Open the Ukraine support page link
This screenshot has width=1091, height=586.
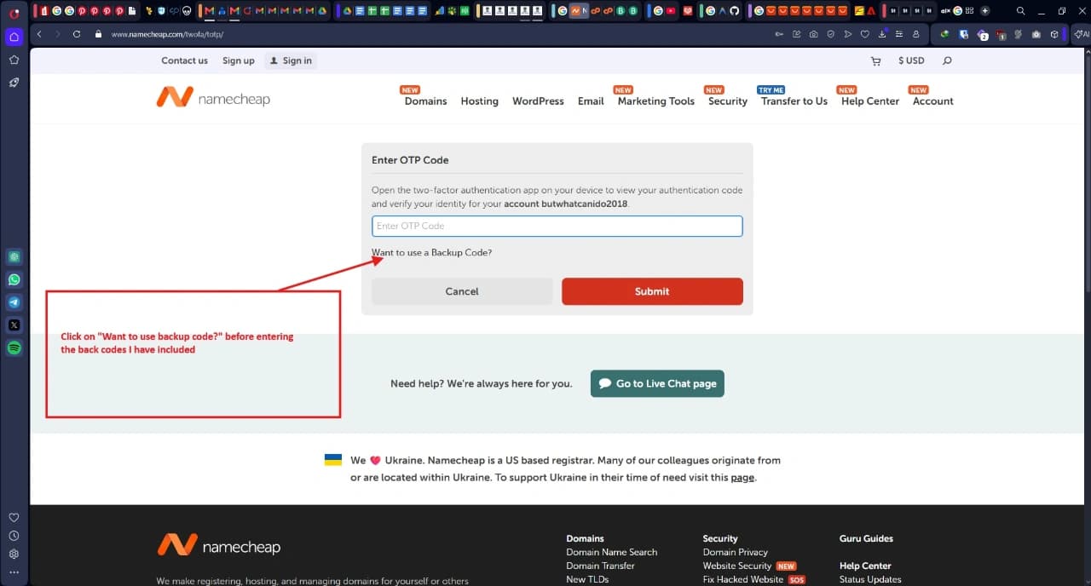742,478
